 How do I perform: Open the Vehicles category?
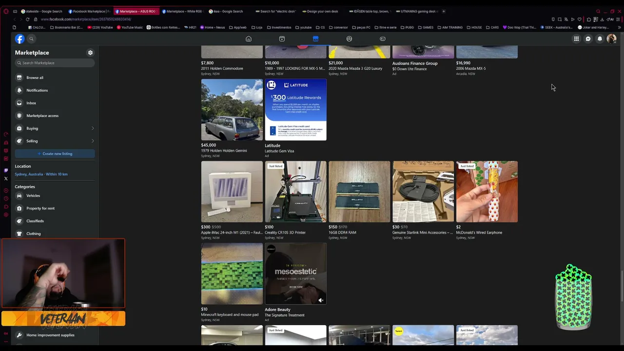point(55,195)
